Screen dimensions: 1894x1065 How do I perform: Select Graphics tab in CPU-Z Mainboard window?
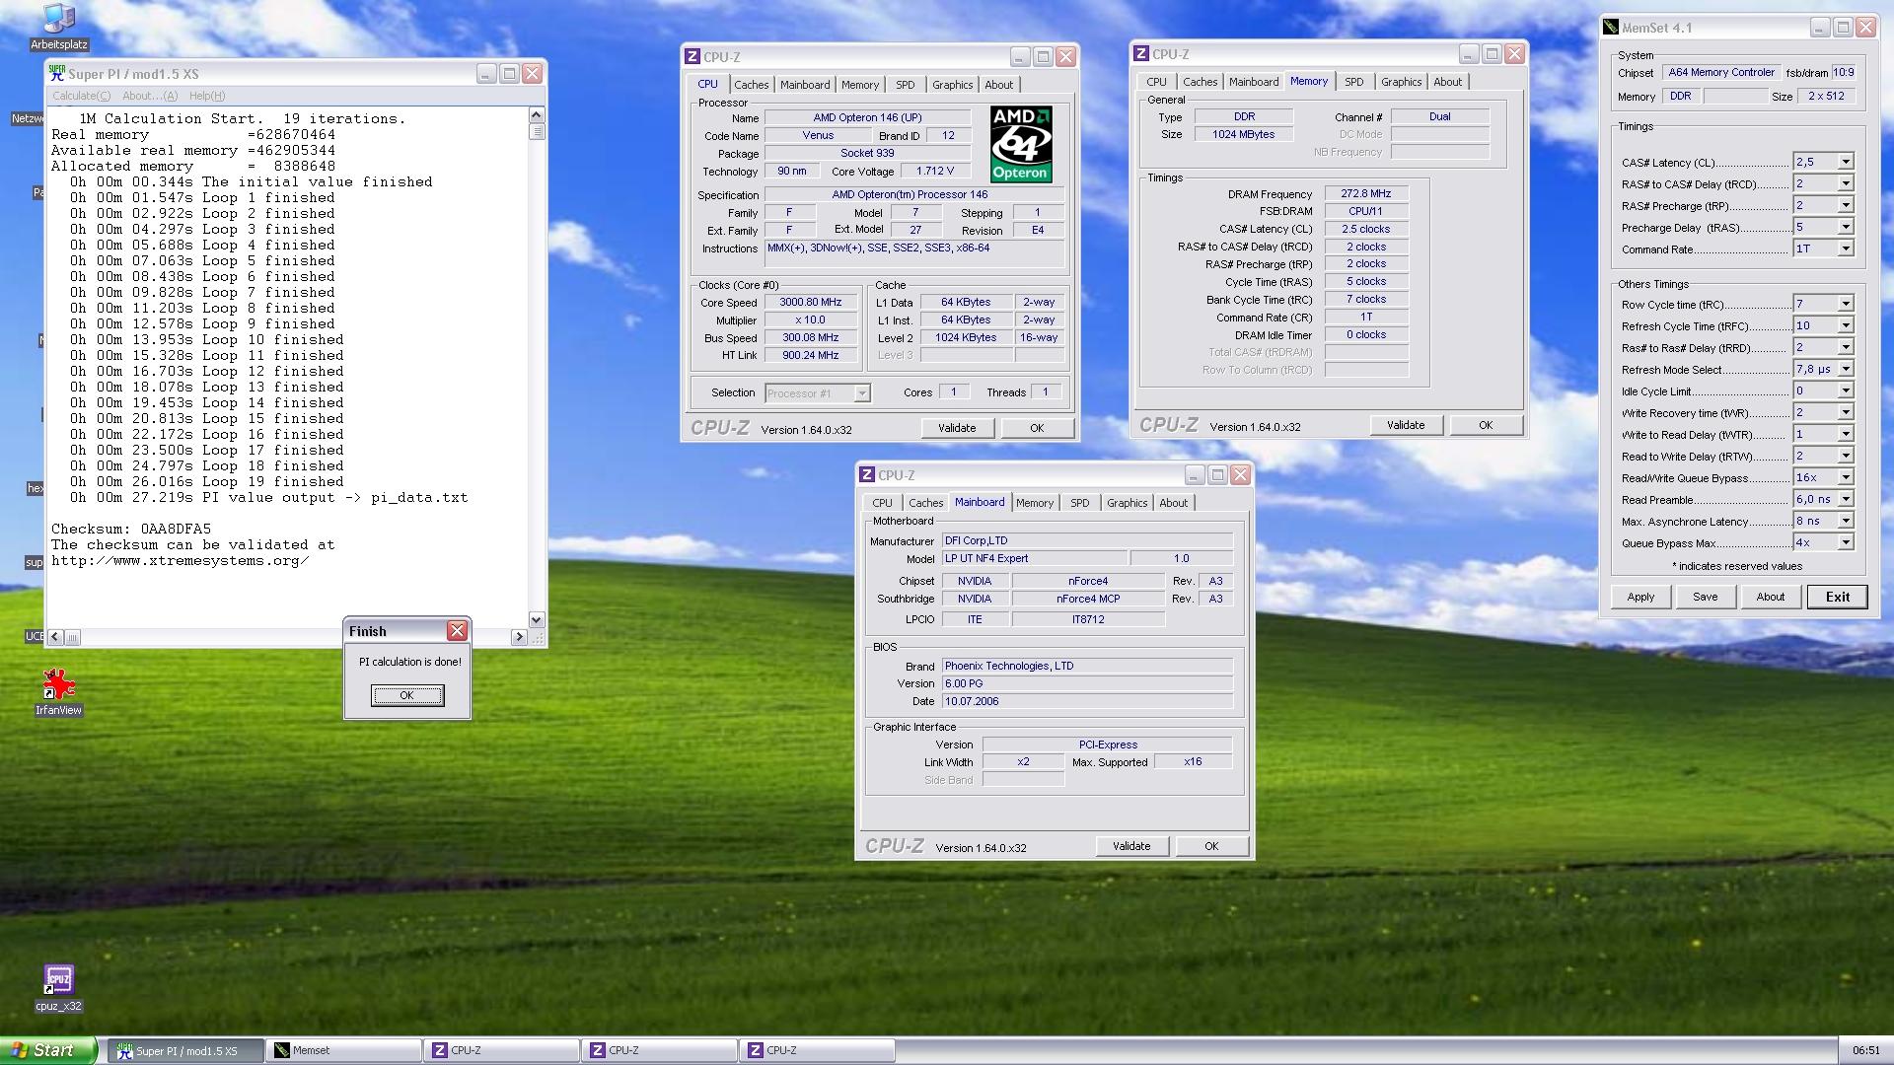(x=1127, y=503)
